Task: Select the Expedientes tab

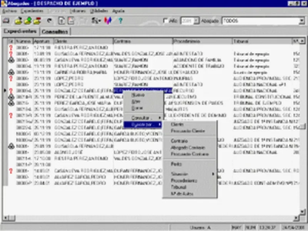Action: [x=20, y=31]
